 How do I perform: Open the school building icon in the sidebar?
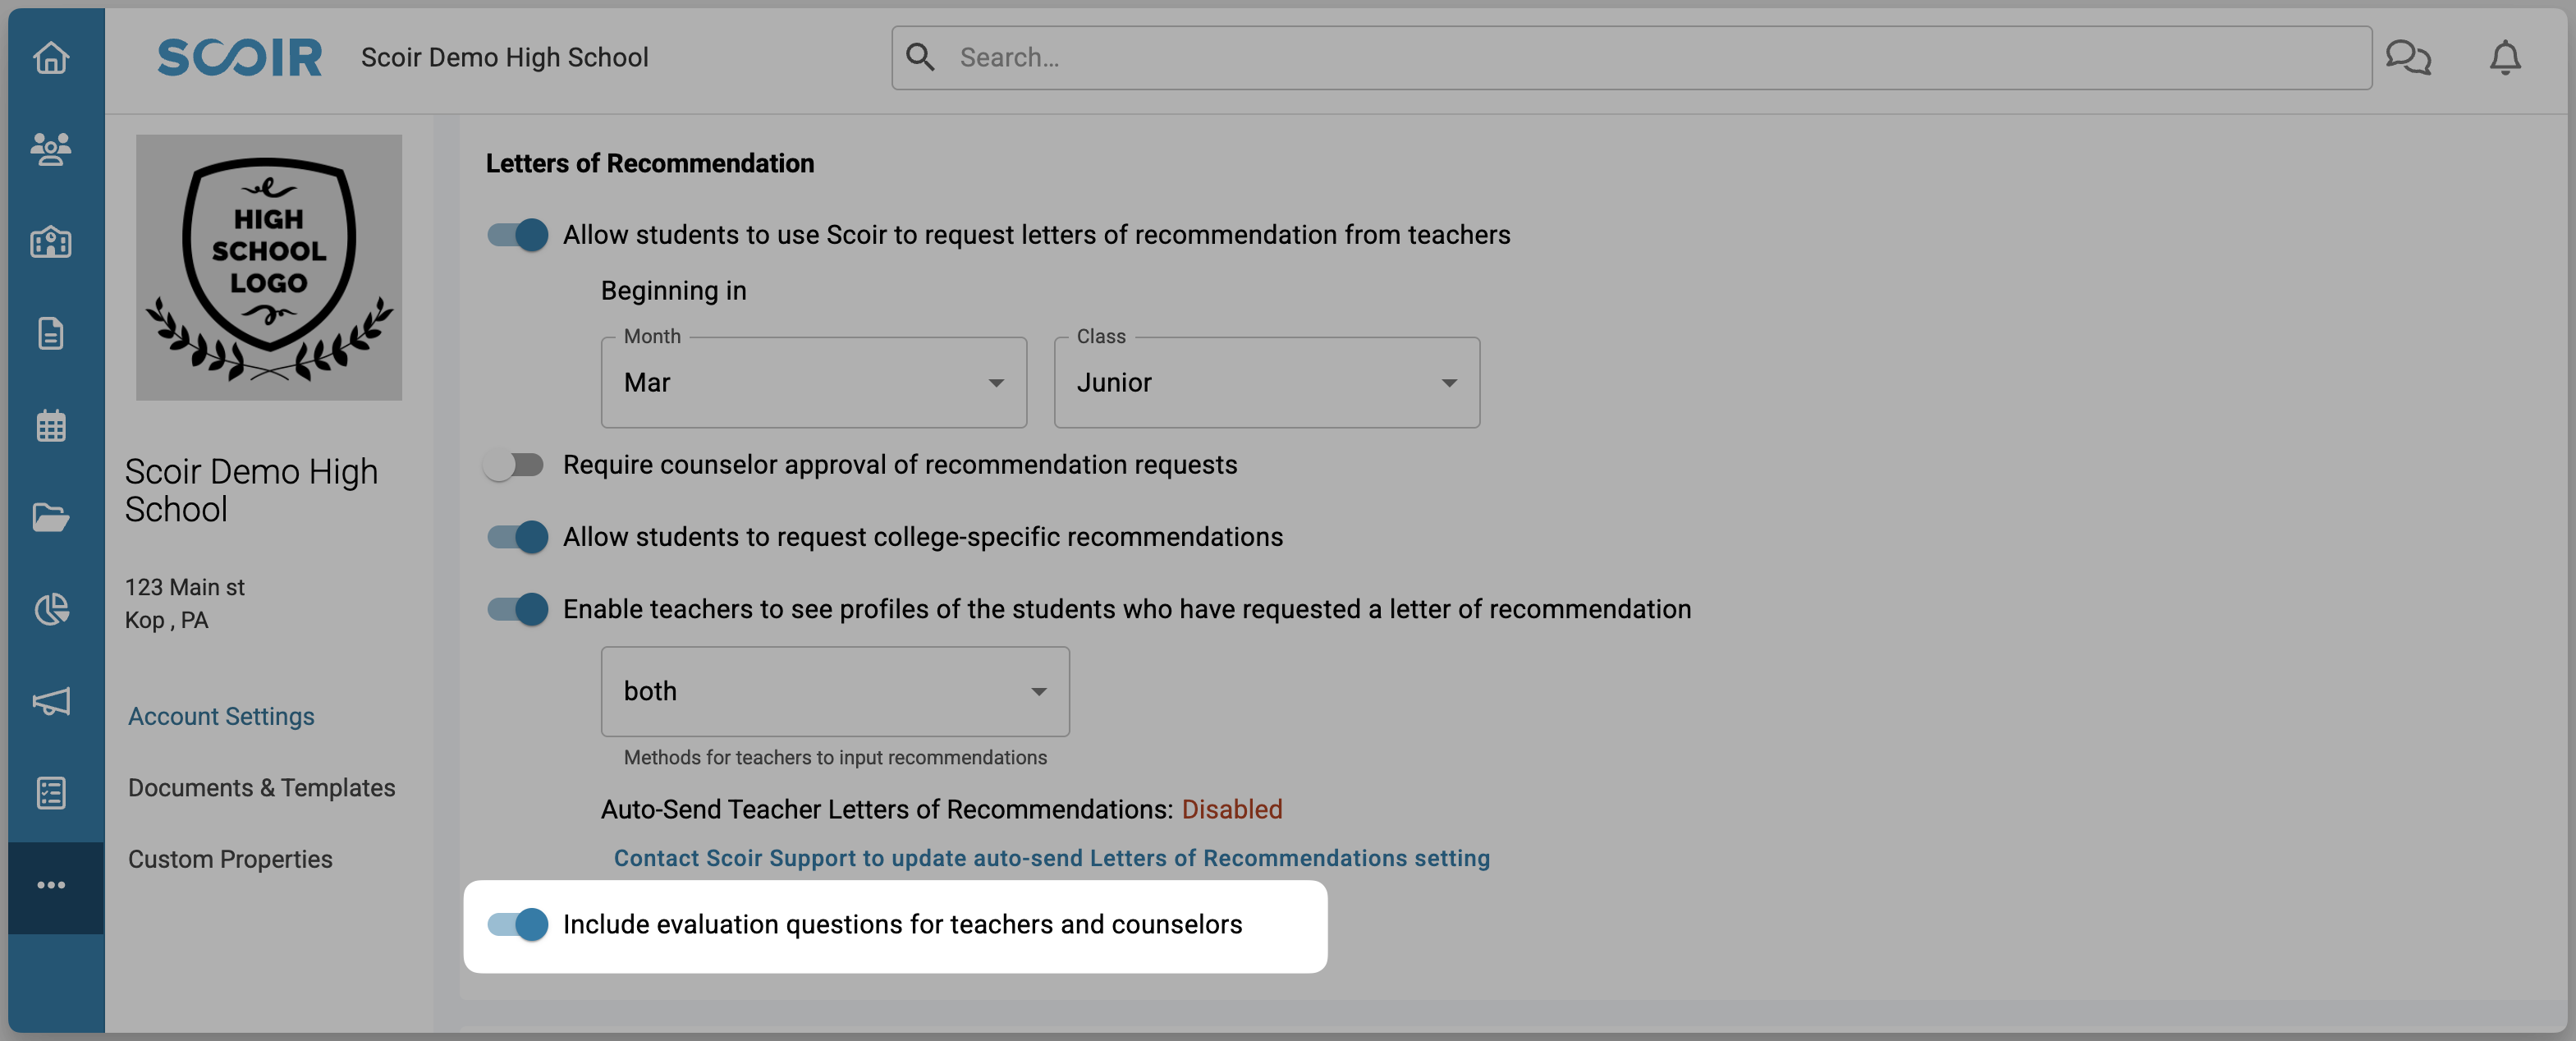(51, 242)
